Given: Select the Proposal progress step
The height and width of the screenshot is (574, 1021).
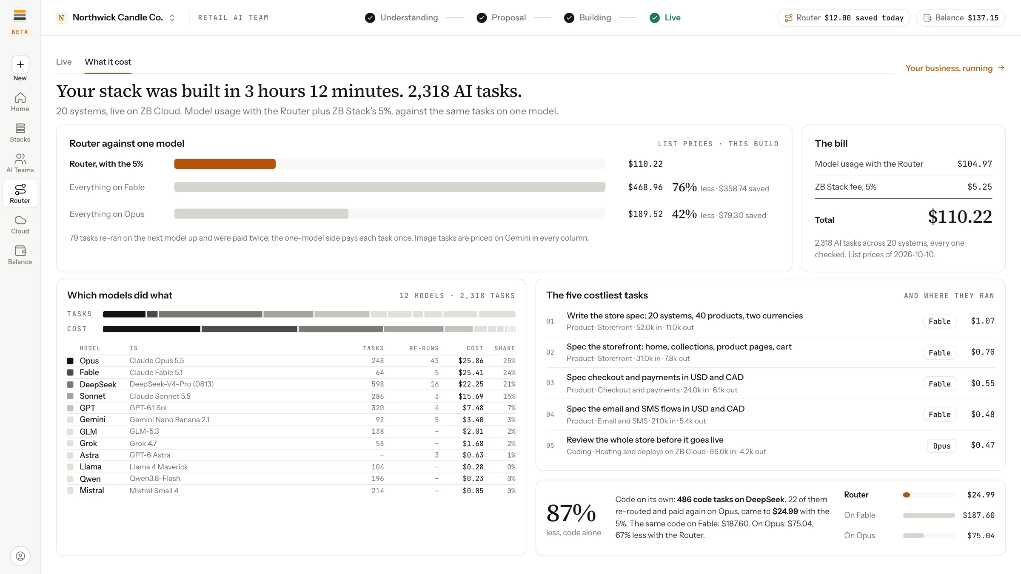Looking at the screenshot, I should (501, 17).
